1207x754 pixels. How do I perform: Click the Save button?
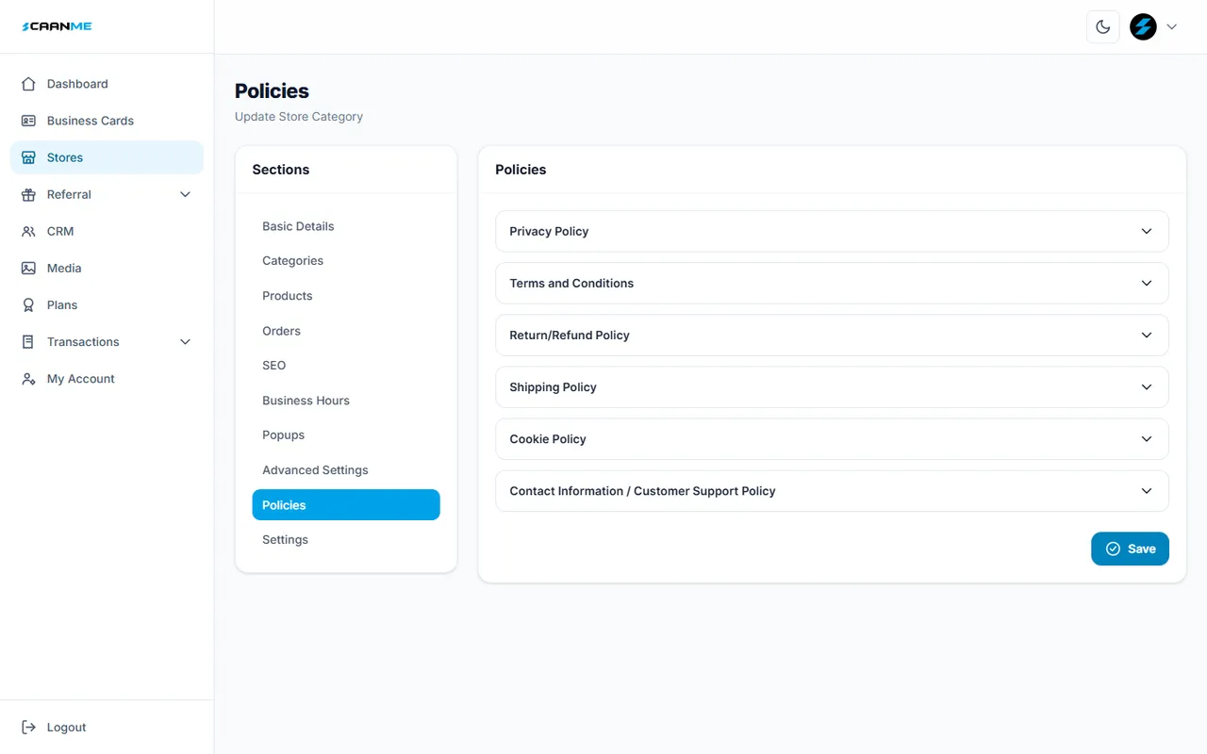click(x=1130, y=549)
